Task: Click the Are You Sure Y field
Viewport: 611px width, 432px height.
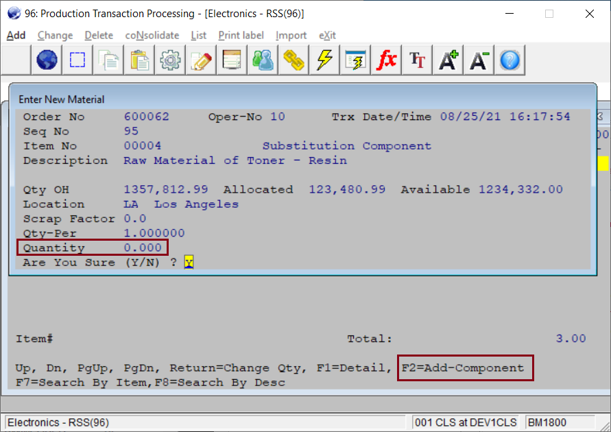Action: point(189,262)
